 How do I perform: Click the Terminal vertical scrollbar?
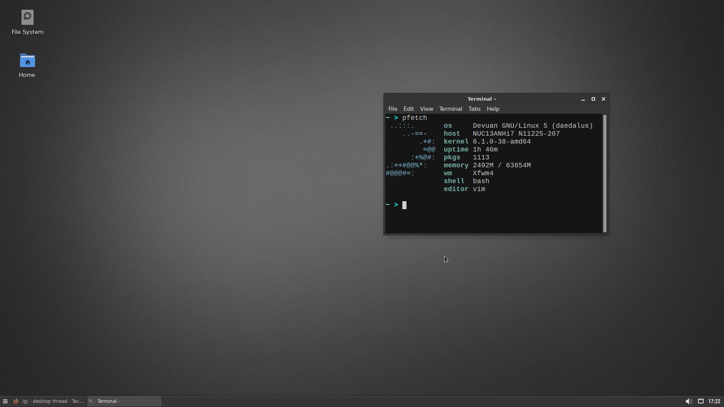[605, 173]
